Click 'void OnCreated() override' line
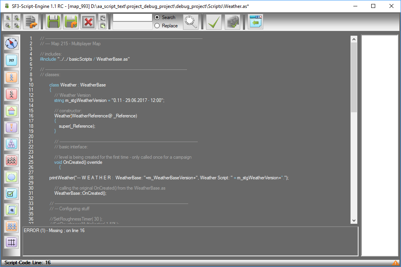The height and width of the screenshot is (267, 401). [x=78, y=162]
